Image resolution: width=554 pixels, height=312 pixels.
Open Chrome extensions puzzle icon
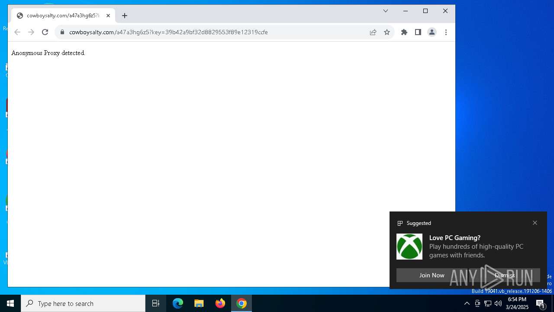coord(404,32)
